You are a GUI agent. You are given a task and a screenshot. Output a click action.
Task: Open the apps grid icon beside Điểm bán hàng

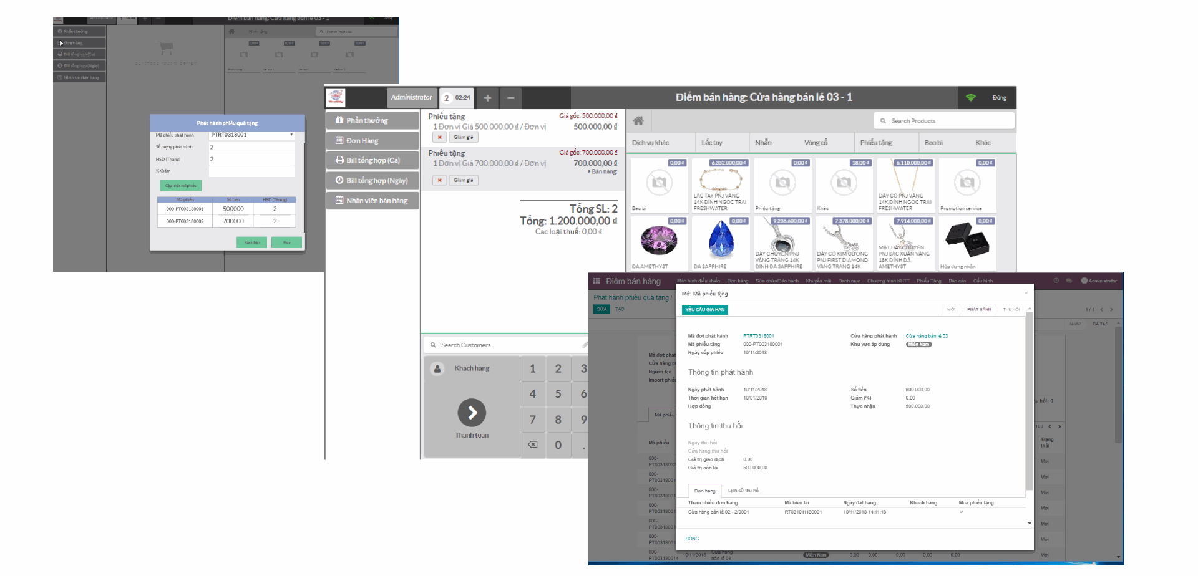click(x=597, y=281)
